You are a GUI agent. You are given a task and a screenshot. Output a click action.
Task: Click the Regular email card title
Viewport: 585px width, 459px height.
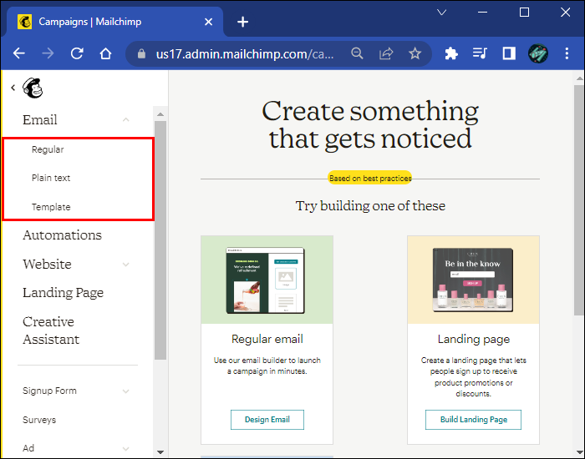(x=267, y=339)
